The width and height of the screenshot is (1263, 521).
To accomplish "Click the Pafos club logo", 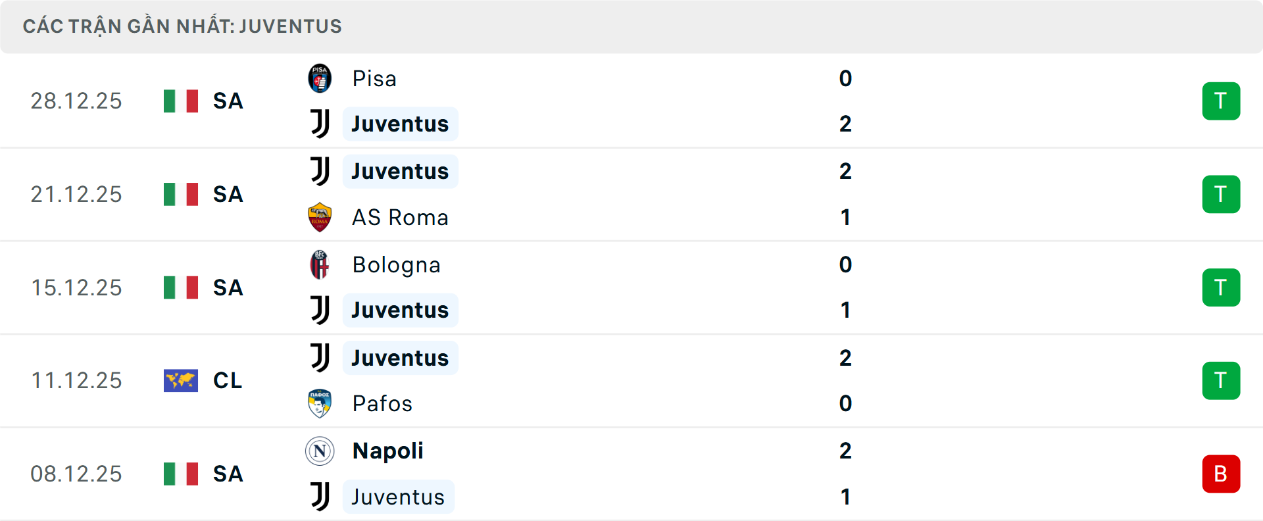I will 320,403.
